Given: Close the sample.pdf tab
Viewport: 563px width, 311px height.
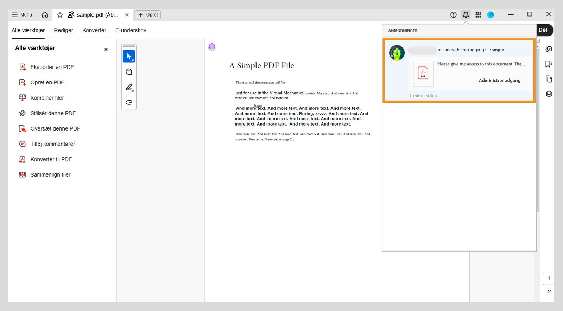Looking at the screenshot, I should (x=127, y=15).
